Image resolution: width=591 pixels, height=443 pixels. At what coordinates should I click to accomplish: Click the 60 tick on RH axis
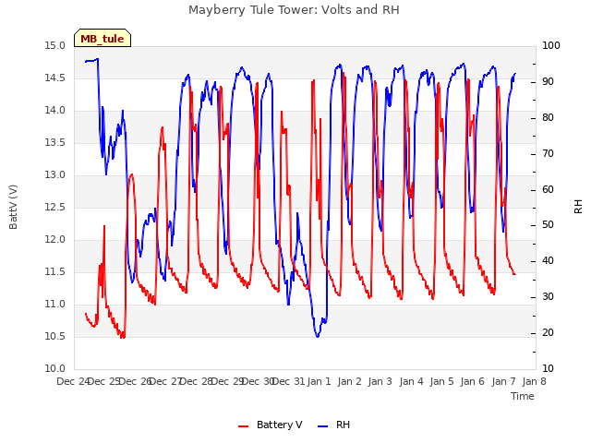[548, 190]
